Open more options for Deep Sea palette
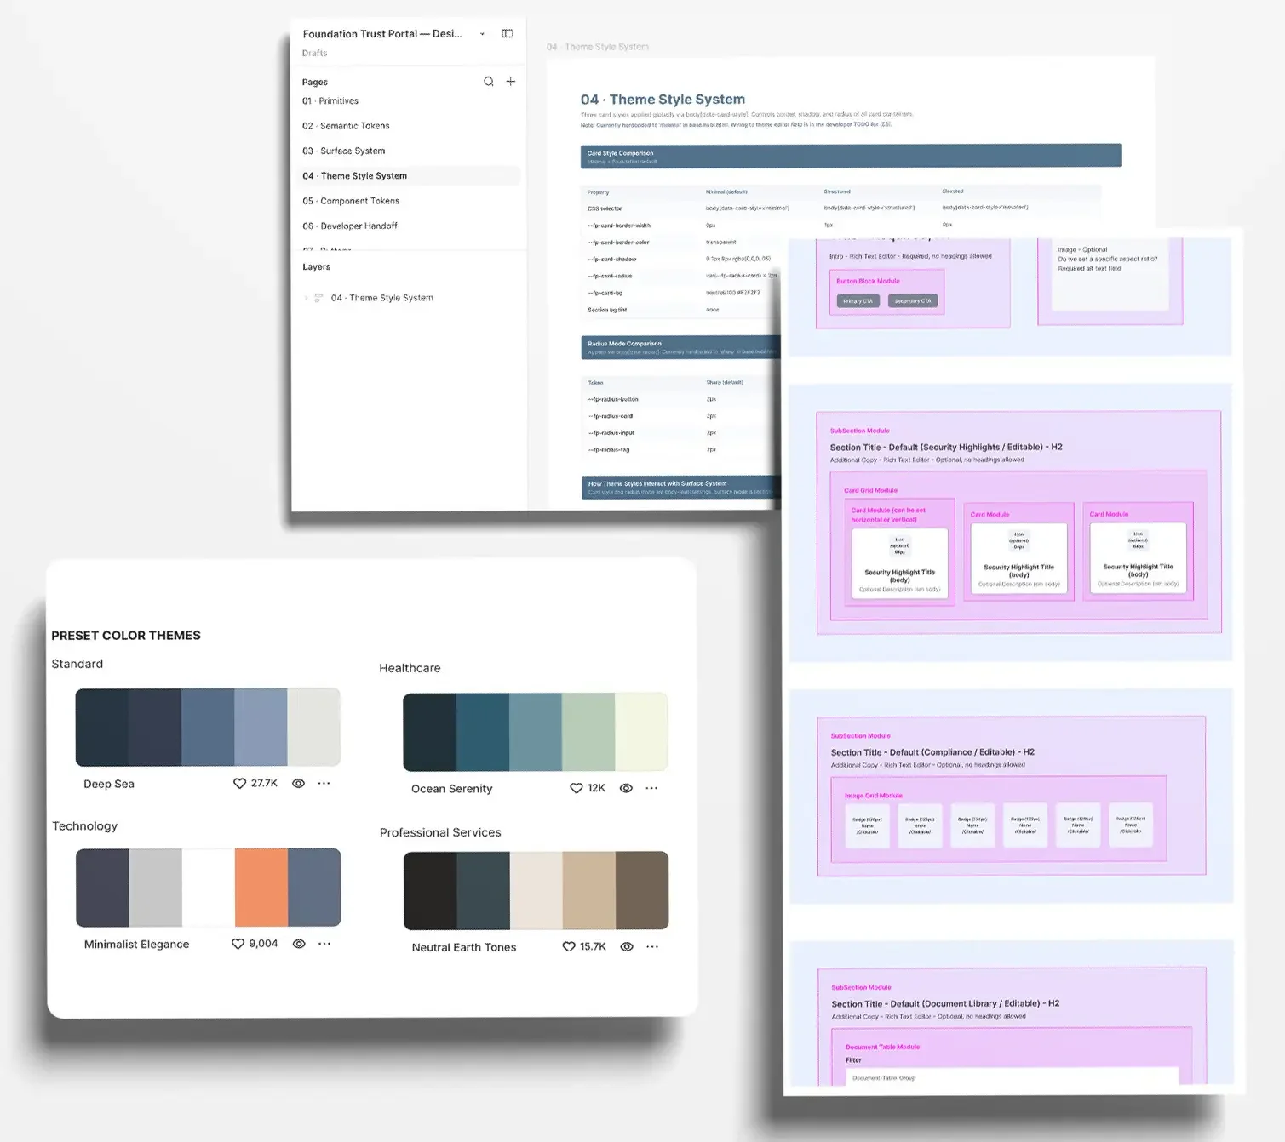Screen dimensions: 1285x1142 (x=324, y=784)
